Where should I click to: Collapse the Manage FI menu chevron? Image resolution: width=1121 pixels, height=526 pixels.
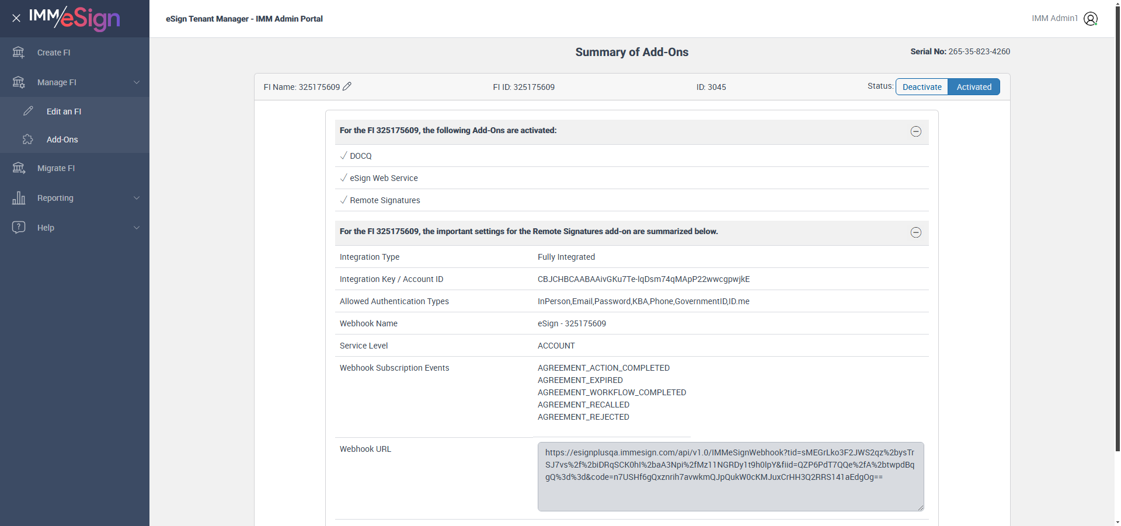137,82
